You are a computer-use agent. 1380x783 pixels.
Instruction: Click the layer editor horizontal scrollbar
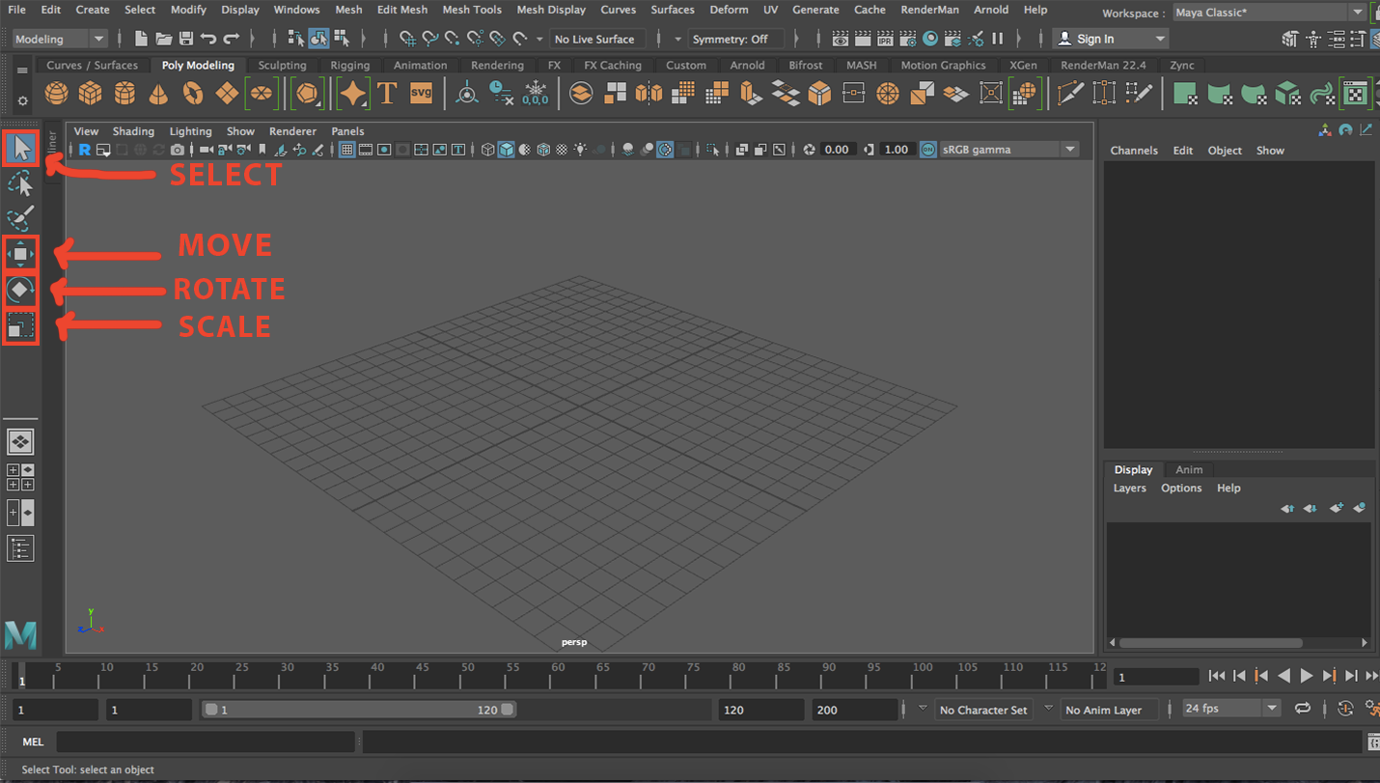click(x=1210, y=642)
